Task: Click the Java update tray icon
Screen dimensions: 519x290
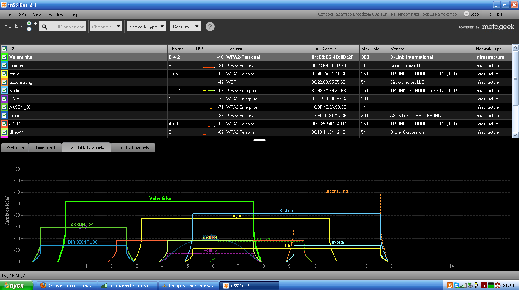Action: coord(449,285)
